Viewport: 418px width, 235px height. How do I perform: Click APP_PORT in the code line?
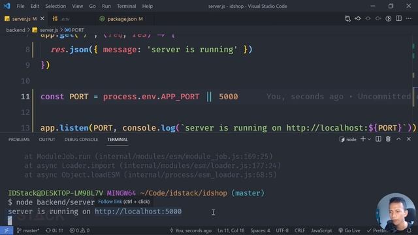tap(180, 97)
